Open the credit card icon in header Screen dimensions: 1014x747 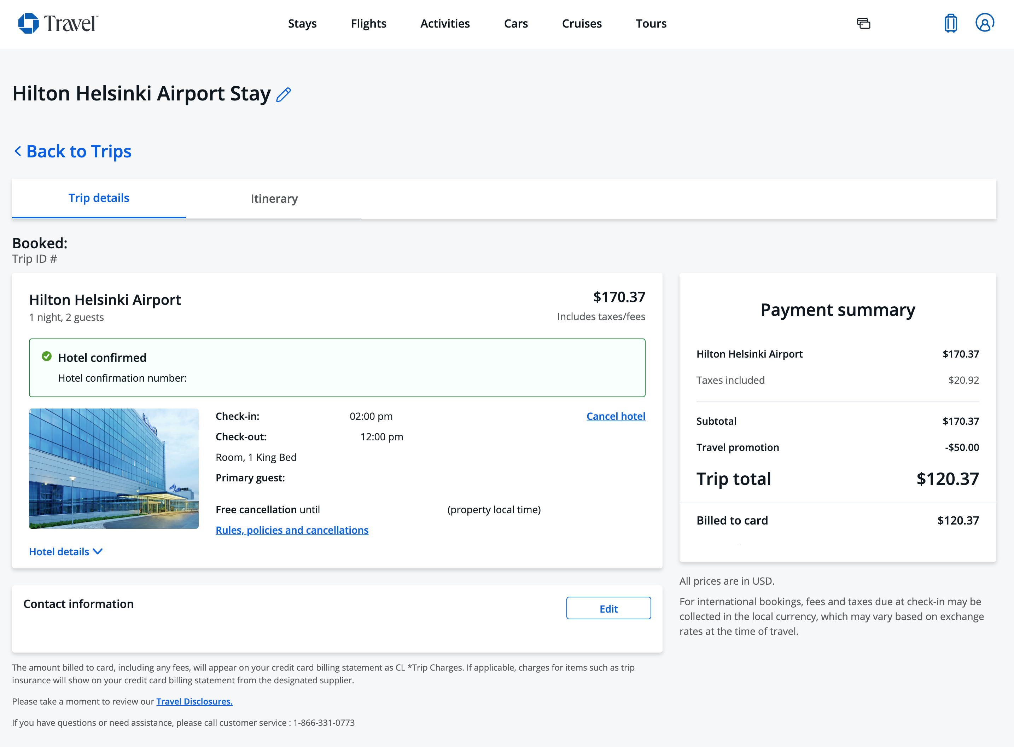(863, 23)
